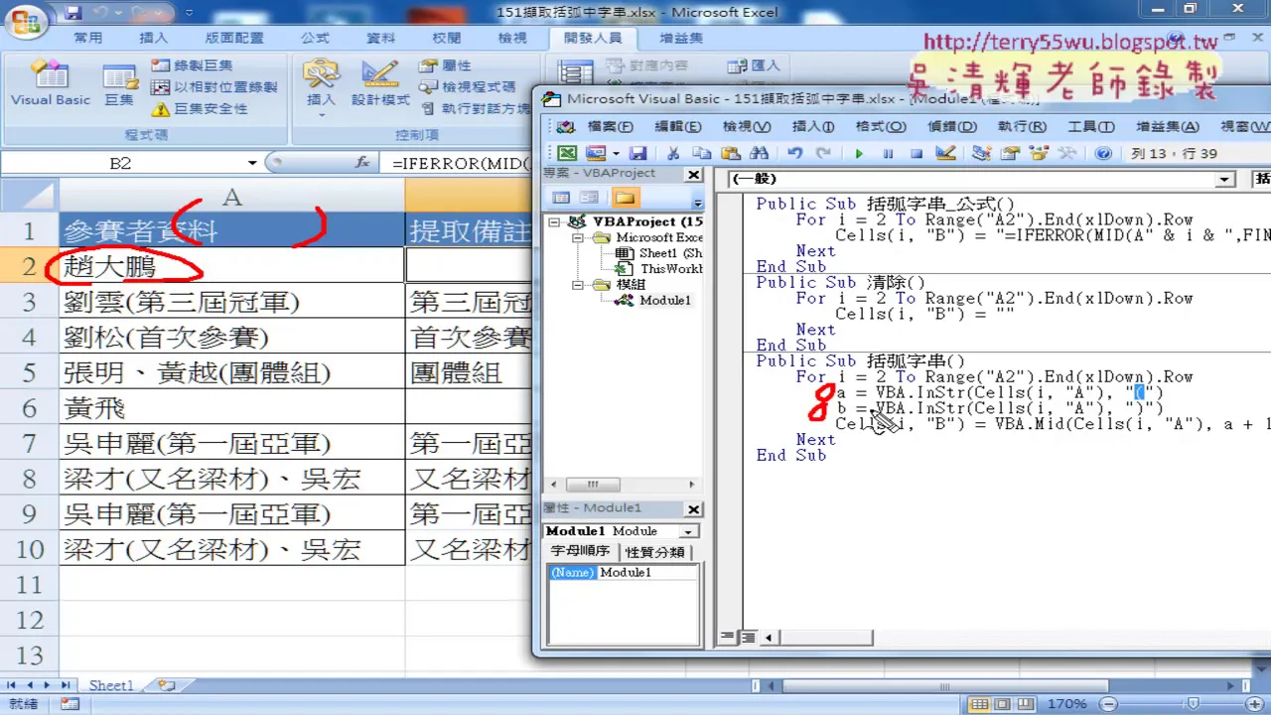The height and width of the screenshot is (715, 1271).
Task: Collapse the VBAProject tree node
Action: [x=555, y=221]
